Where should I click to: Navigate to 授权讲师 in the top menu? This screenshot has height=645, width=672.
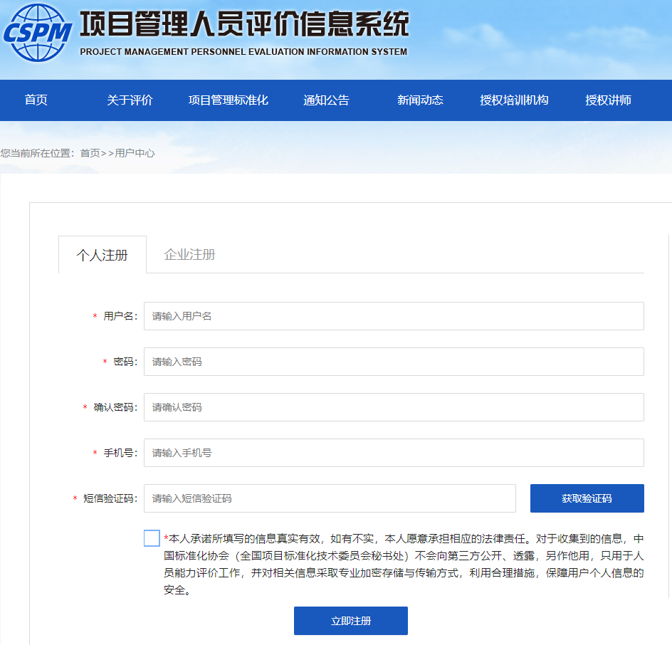[608, 100]
